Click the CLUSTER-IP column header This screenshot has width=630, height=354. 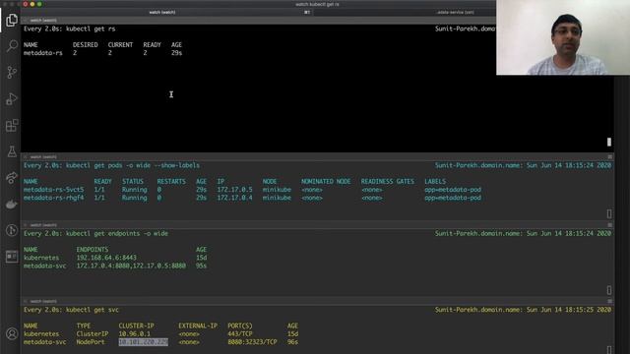(136, 325)
